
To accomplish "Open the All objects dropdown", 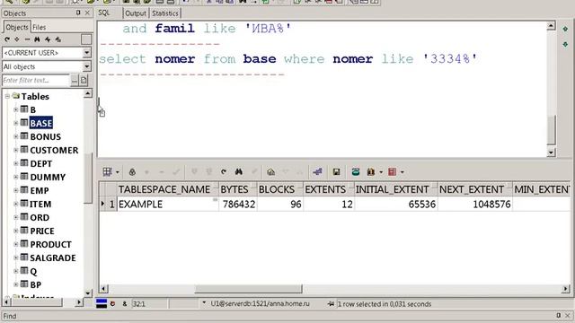I will (x=86, y=66).
